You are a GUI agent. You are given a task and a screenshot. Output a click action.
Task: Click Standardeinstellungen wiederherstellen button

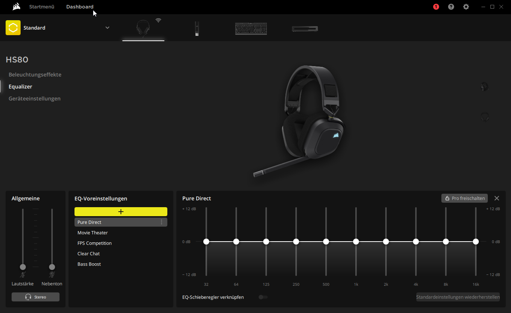point(458,297)
